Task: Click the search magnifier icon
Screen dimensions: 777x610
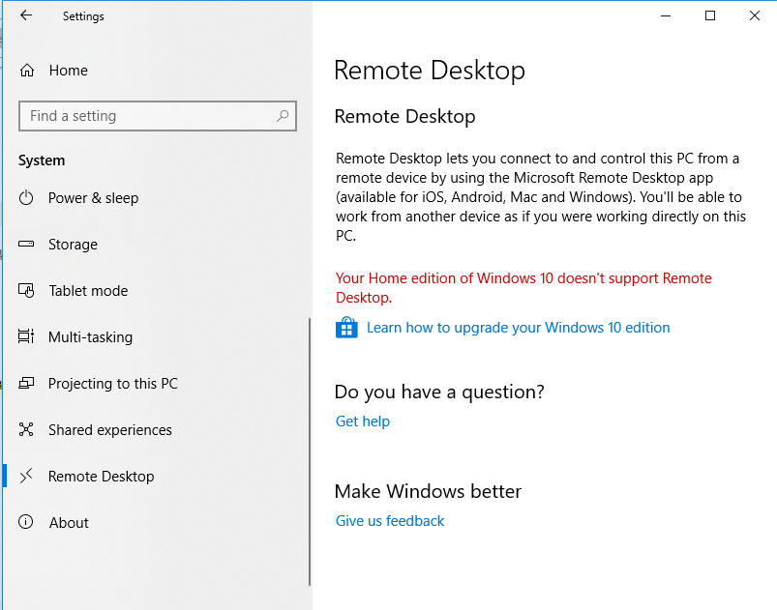Action: (x=283, y=116)
